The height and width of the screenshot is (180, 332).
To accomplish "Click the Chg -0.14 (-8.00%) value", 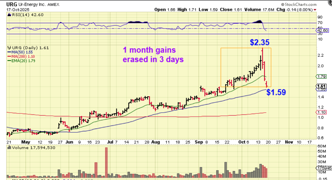I will coord(294,10).
